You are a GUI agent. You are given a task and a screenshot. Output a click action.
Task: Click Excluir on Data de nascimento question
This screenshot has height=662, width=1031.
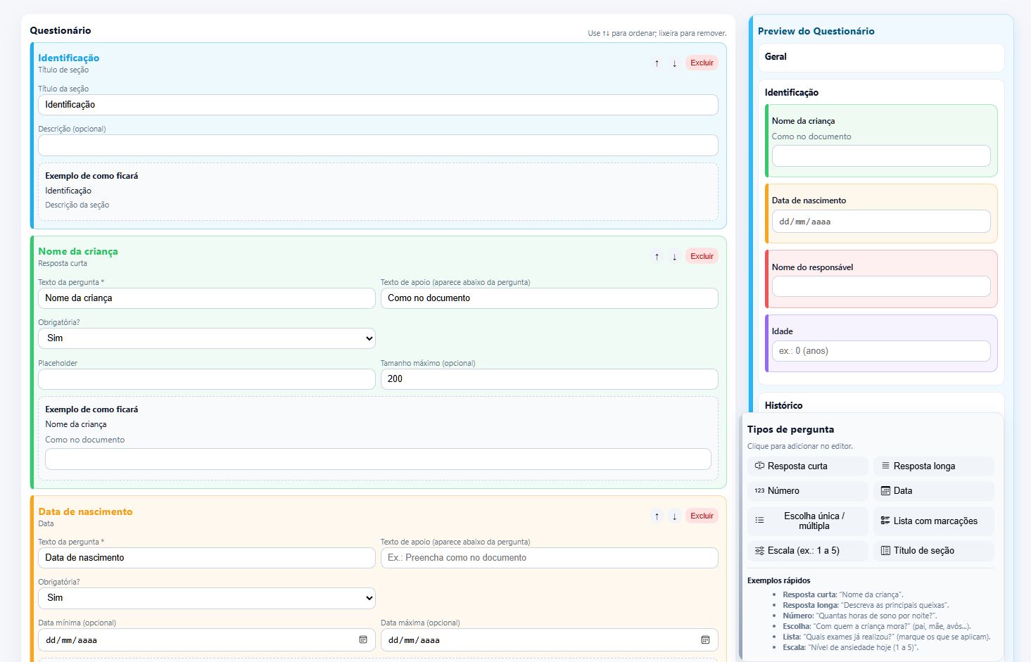coord(702,516)
